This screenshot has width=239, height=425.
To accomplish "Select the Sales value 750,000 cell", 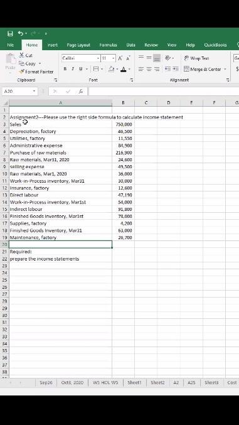I will point(124,124).
